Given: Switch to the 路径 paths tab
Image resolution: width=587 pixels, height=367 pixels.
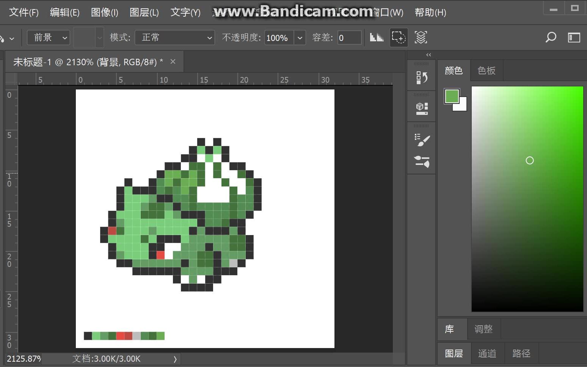Looking at the screenshot, I should pyautogui.click(x=521, y=353).
